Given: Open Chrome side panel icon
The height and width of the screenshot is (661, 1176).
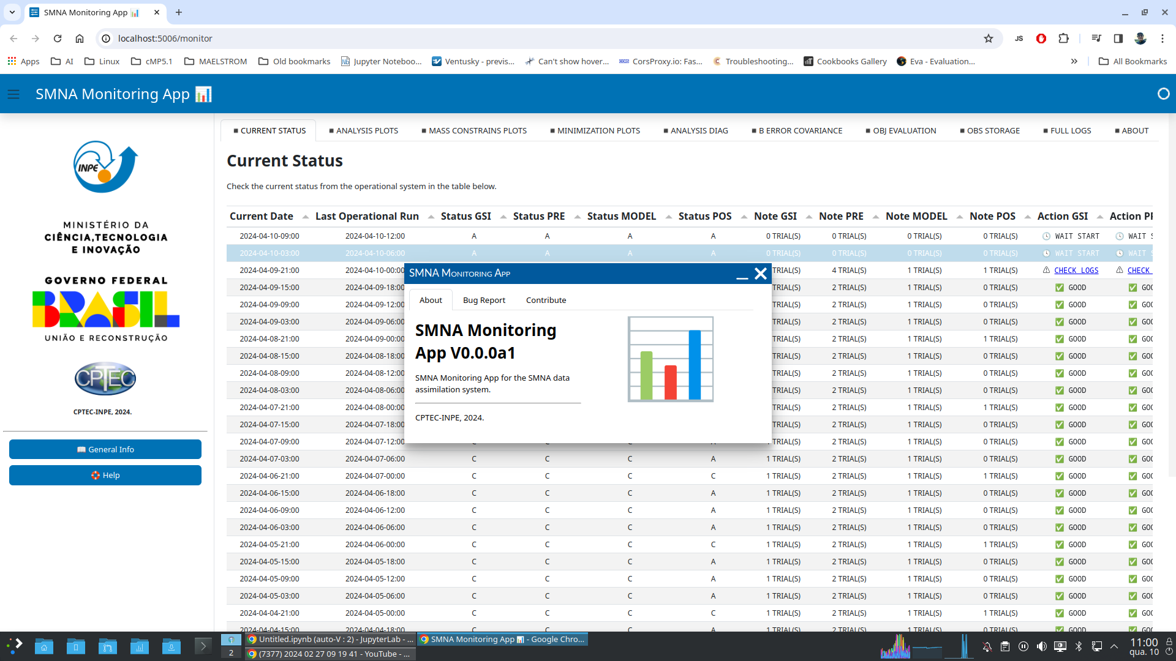Looking at the screenshot, I should [1118, 39].
